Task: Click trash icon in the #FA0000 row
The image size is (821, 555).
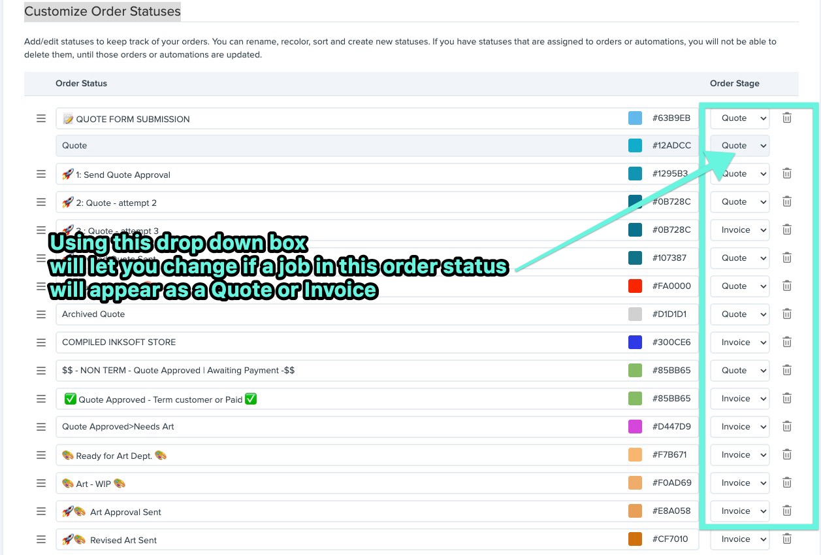Action: pos(787,286)
